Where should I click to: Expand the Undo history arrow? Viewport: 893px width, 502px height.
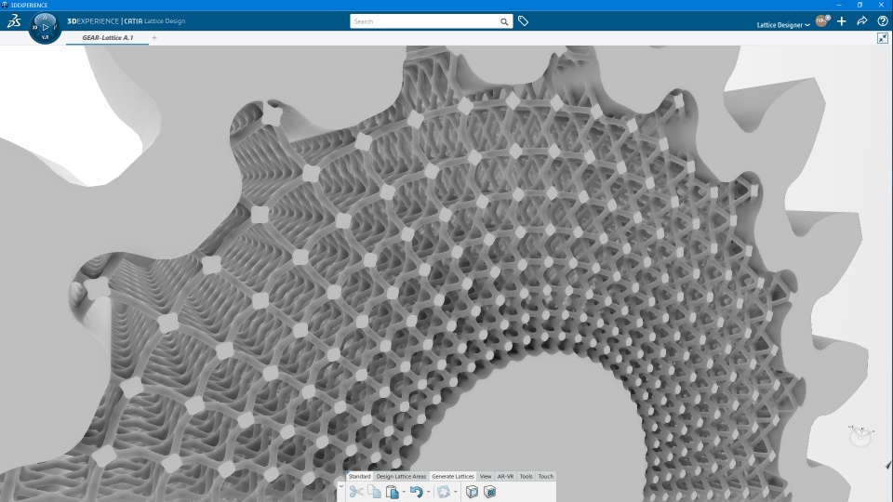click(428, 493)
